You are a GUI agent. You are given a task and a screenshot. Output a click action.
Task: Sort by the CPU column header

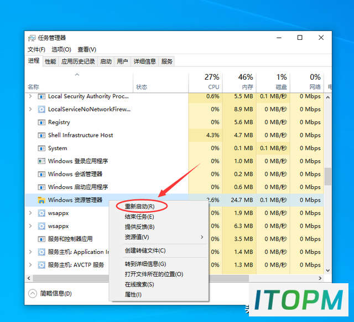pyautogui.click(x=205, y=83)
